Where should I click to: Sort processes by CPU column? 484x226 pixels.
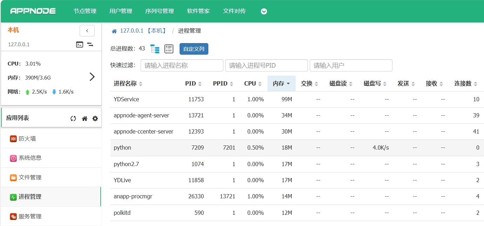(x=253, y=83)
